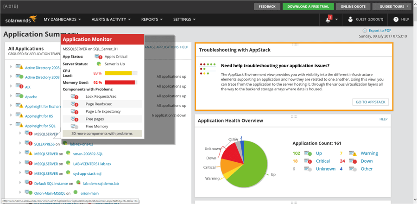Click the Active Directory 2003 warning status icon
This screenshot has height=204, width=417.
[19, 67]
